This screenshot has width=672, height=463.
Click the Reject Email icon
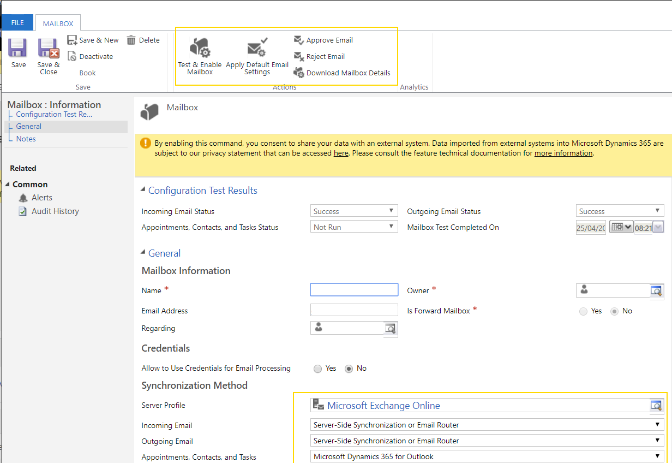click(x=299, y=56)
